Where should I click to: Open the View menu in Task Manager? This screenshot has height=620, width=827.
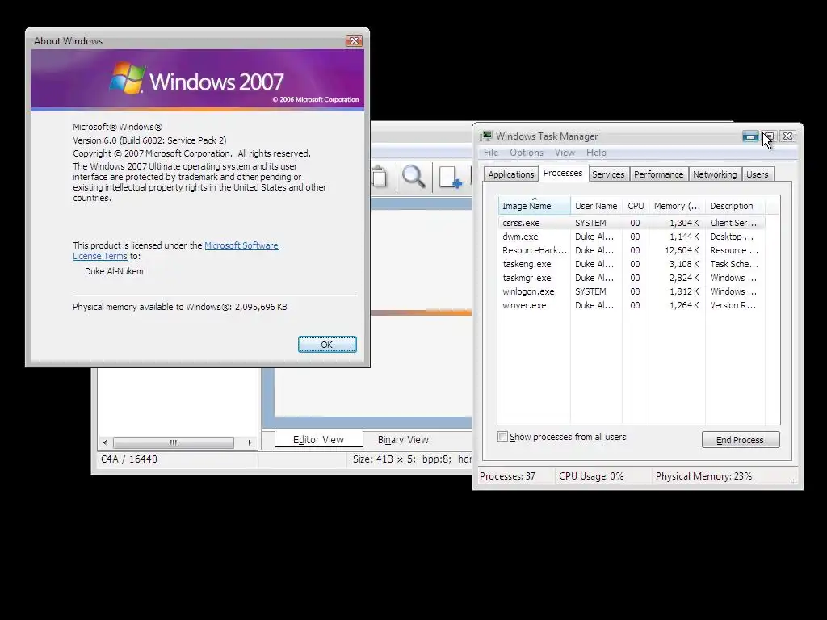click(x=565, y=153)
